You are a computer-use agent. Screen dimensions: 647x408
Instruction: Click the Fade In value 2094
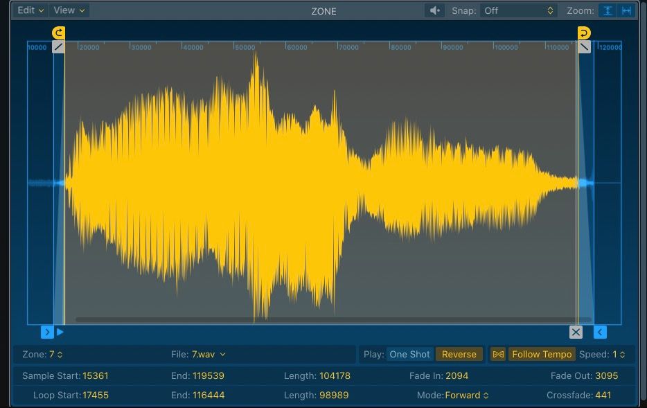pos(458,376)
